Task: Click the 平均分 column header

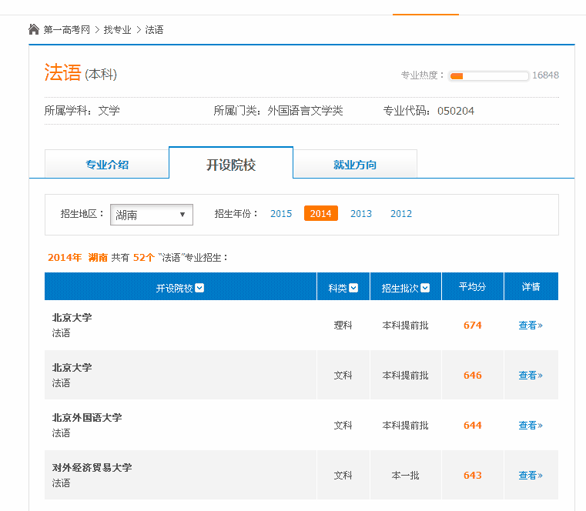Action: coord(472,286)
